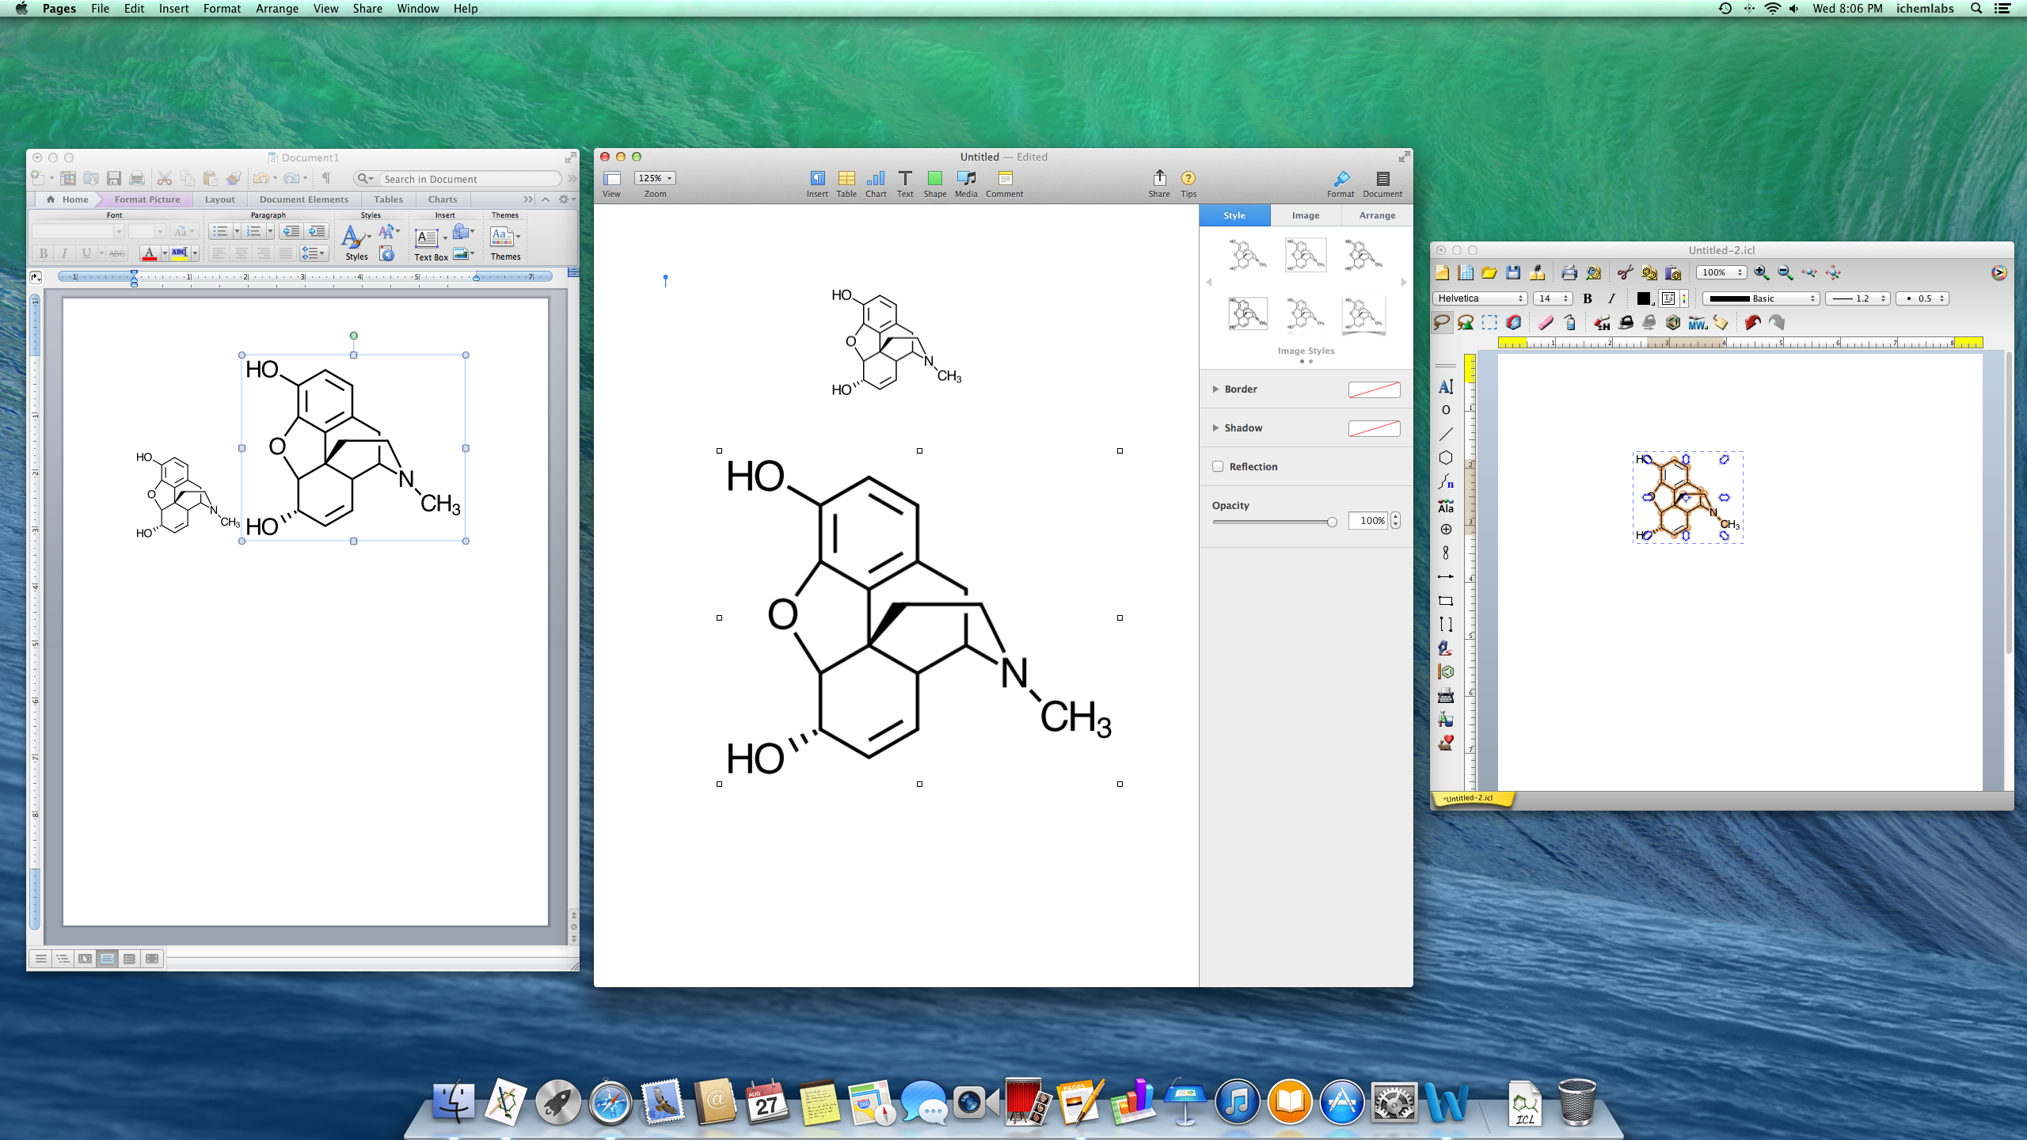Click the MW molecular weight icon in ChemDoodle

1697,322
